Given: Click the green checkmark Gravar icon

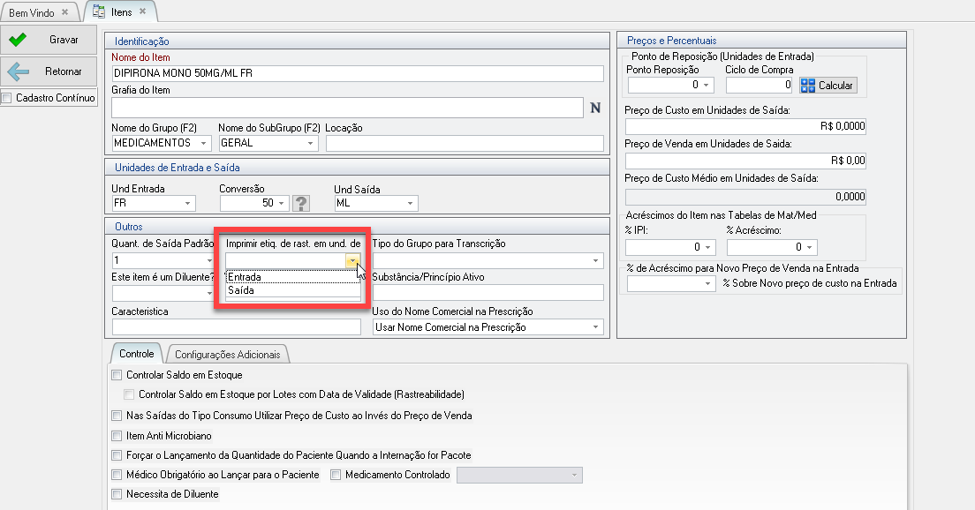Looking at the screenshot, I should pos(19,40).
